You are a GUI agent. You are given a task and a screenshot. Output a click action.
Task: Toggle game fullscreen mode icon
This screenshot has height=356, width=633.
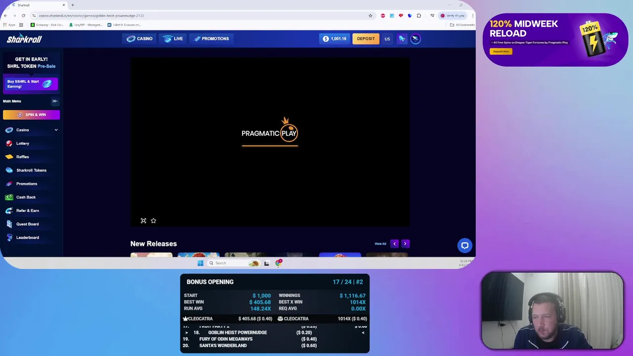click(x=143, y=221)
